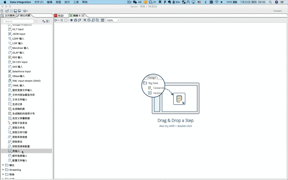This screenshot has height=180, width=288.
Task: Open the 工具 menu
Action: pos(76,2)
